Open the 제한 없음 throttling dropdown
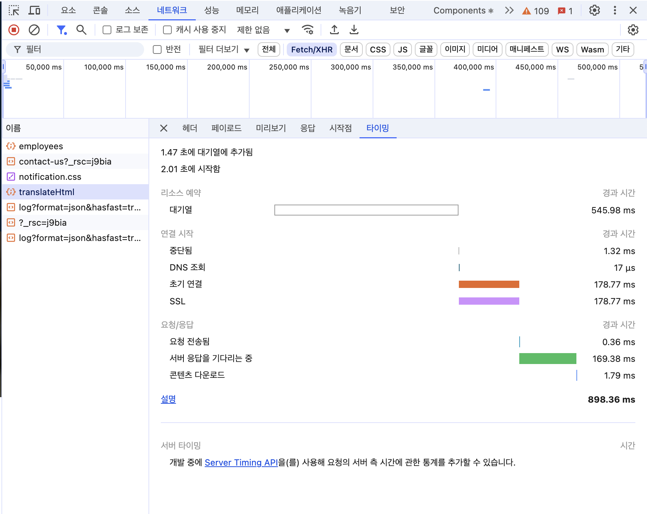This screenshot has height=514, width=647. [263, 30]
